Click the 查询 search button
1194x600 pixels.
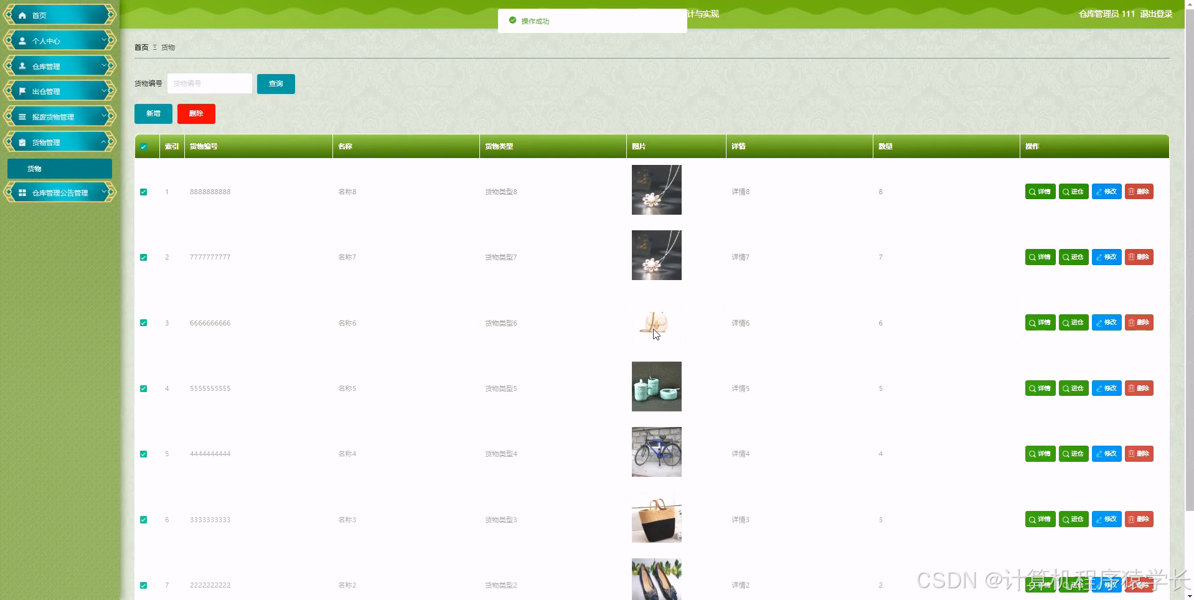pos(276,83)
